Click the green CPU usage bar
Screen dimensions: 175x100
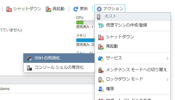tap(80, 22)
